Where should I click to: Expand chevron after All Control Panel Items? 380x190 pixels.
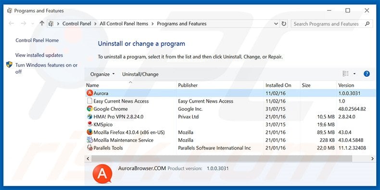tap(152, 24)
